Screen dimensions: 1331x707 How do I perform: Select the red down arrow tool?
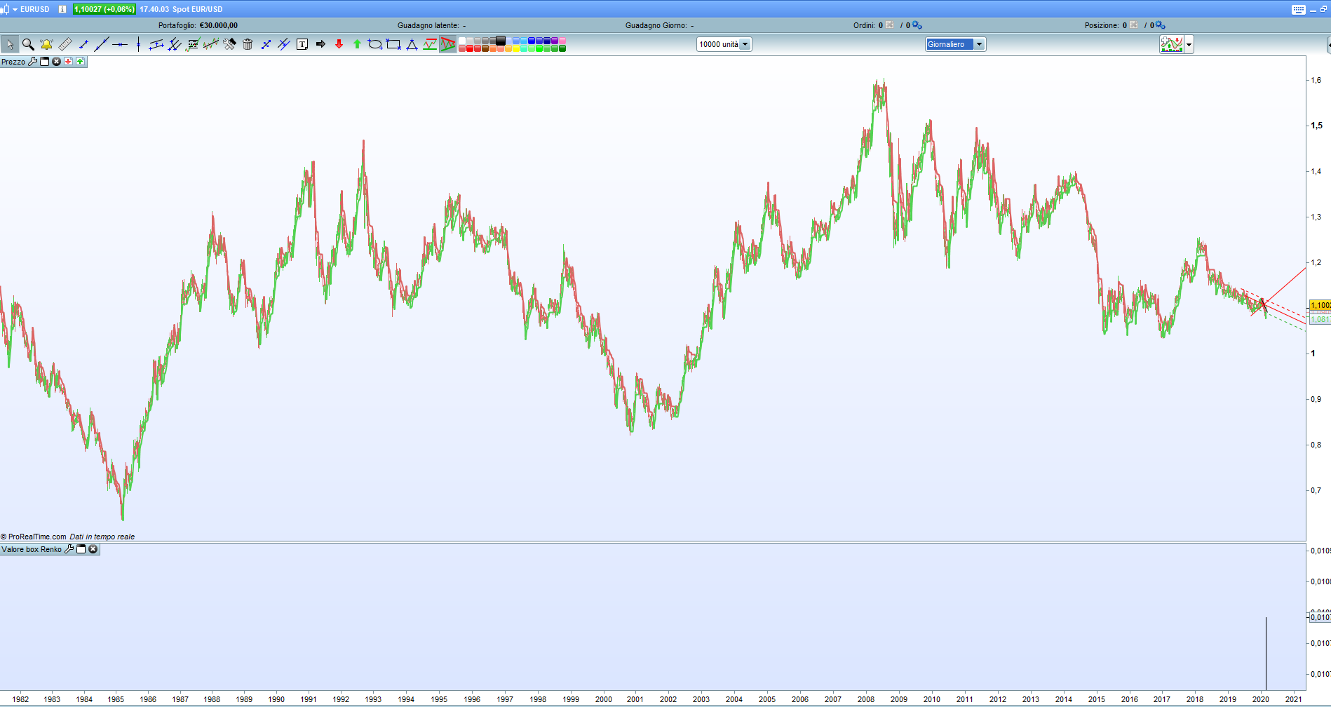point(339,44)
